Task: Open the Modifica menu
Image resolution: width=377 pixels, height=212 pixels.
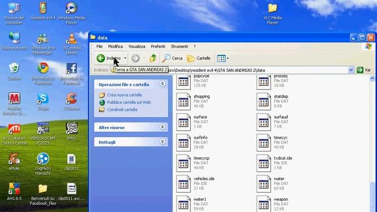Action: pyautogui.click(x=115, y=47)
